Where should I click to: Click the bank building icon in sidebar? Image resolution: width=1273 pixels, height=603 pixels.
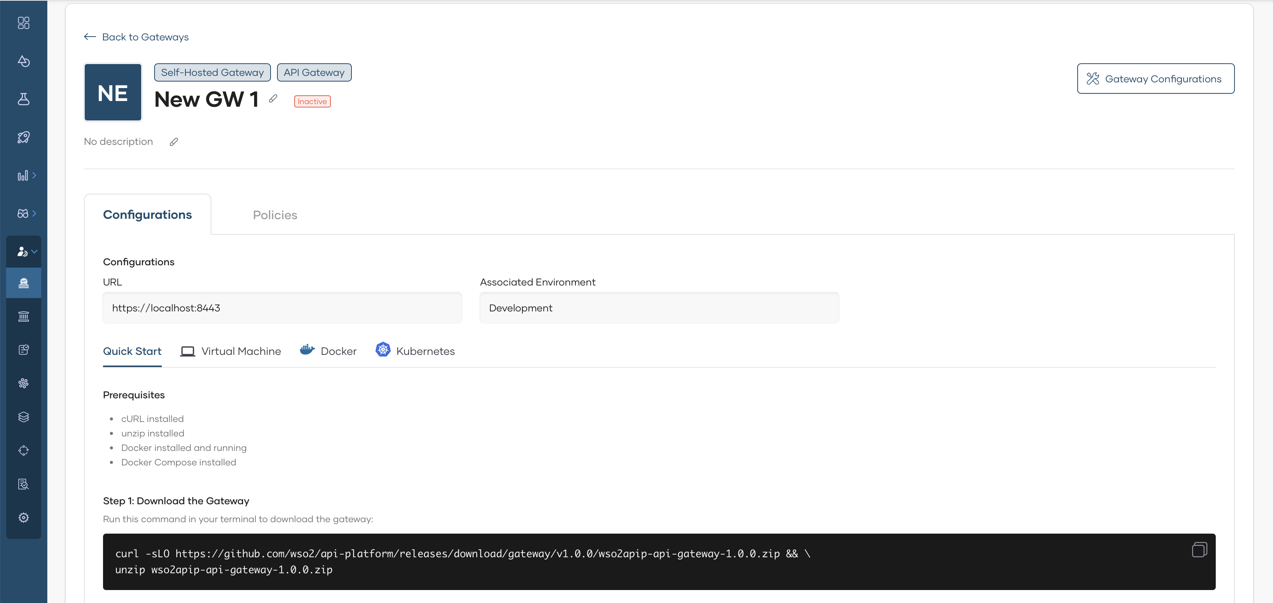tap(23, 316)
